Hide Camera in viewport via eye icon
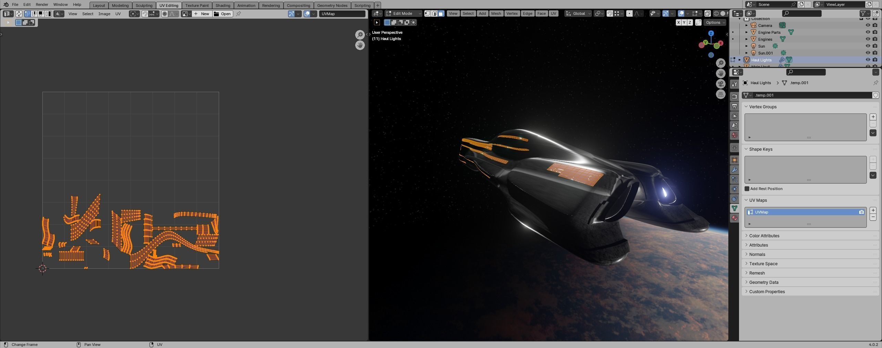Image resolution: width=882 pixels, height=348 pixels. pos(868,25)
